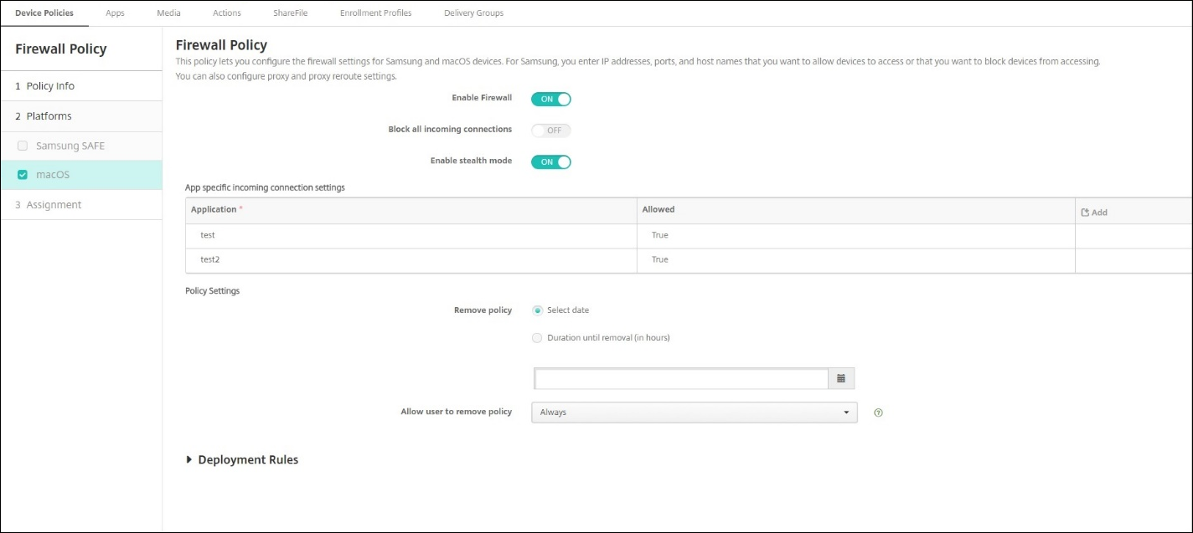This screenshot has height=533, width=1193.
Task: Uncheck the macOS platform checkbox
Action: click(x=23, y=175)
